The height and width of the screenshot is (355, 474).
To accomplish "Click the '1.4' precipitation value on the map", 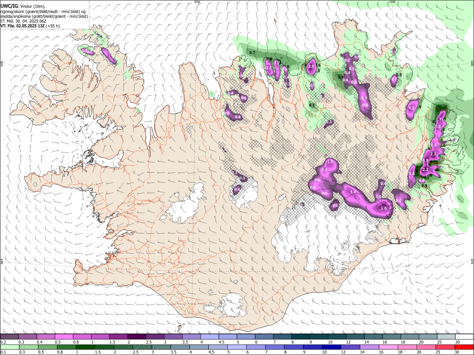I will point(353,192).
